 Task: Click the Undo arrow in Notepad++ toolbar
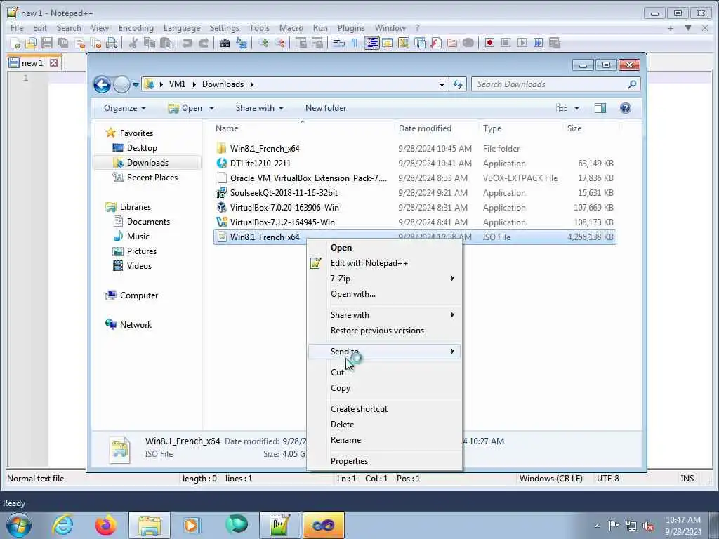coord(187,43)
